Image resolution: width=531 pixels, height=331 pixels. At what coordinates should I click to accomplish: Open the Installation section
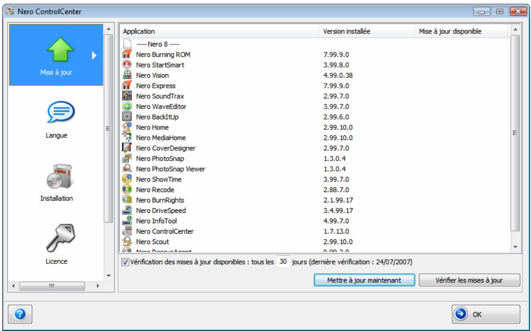click(59, 176)
